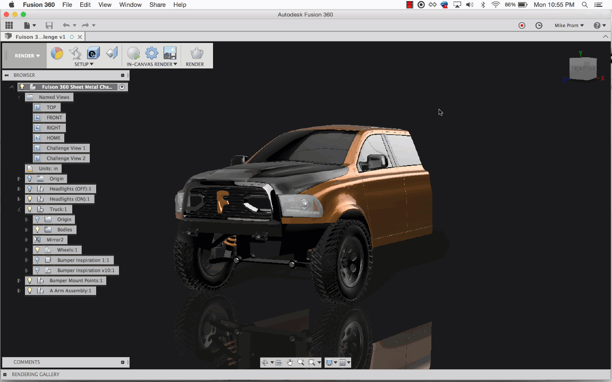
Task: Start In-Canvas Render with play sphere
Action: 133,53
